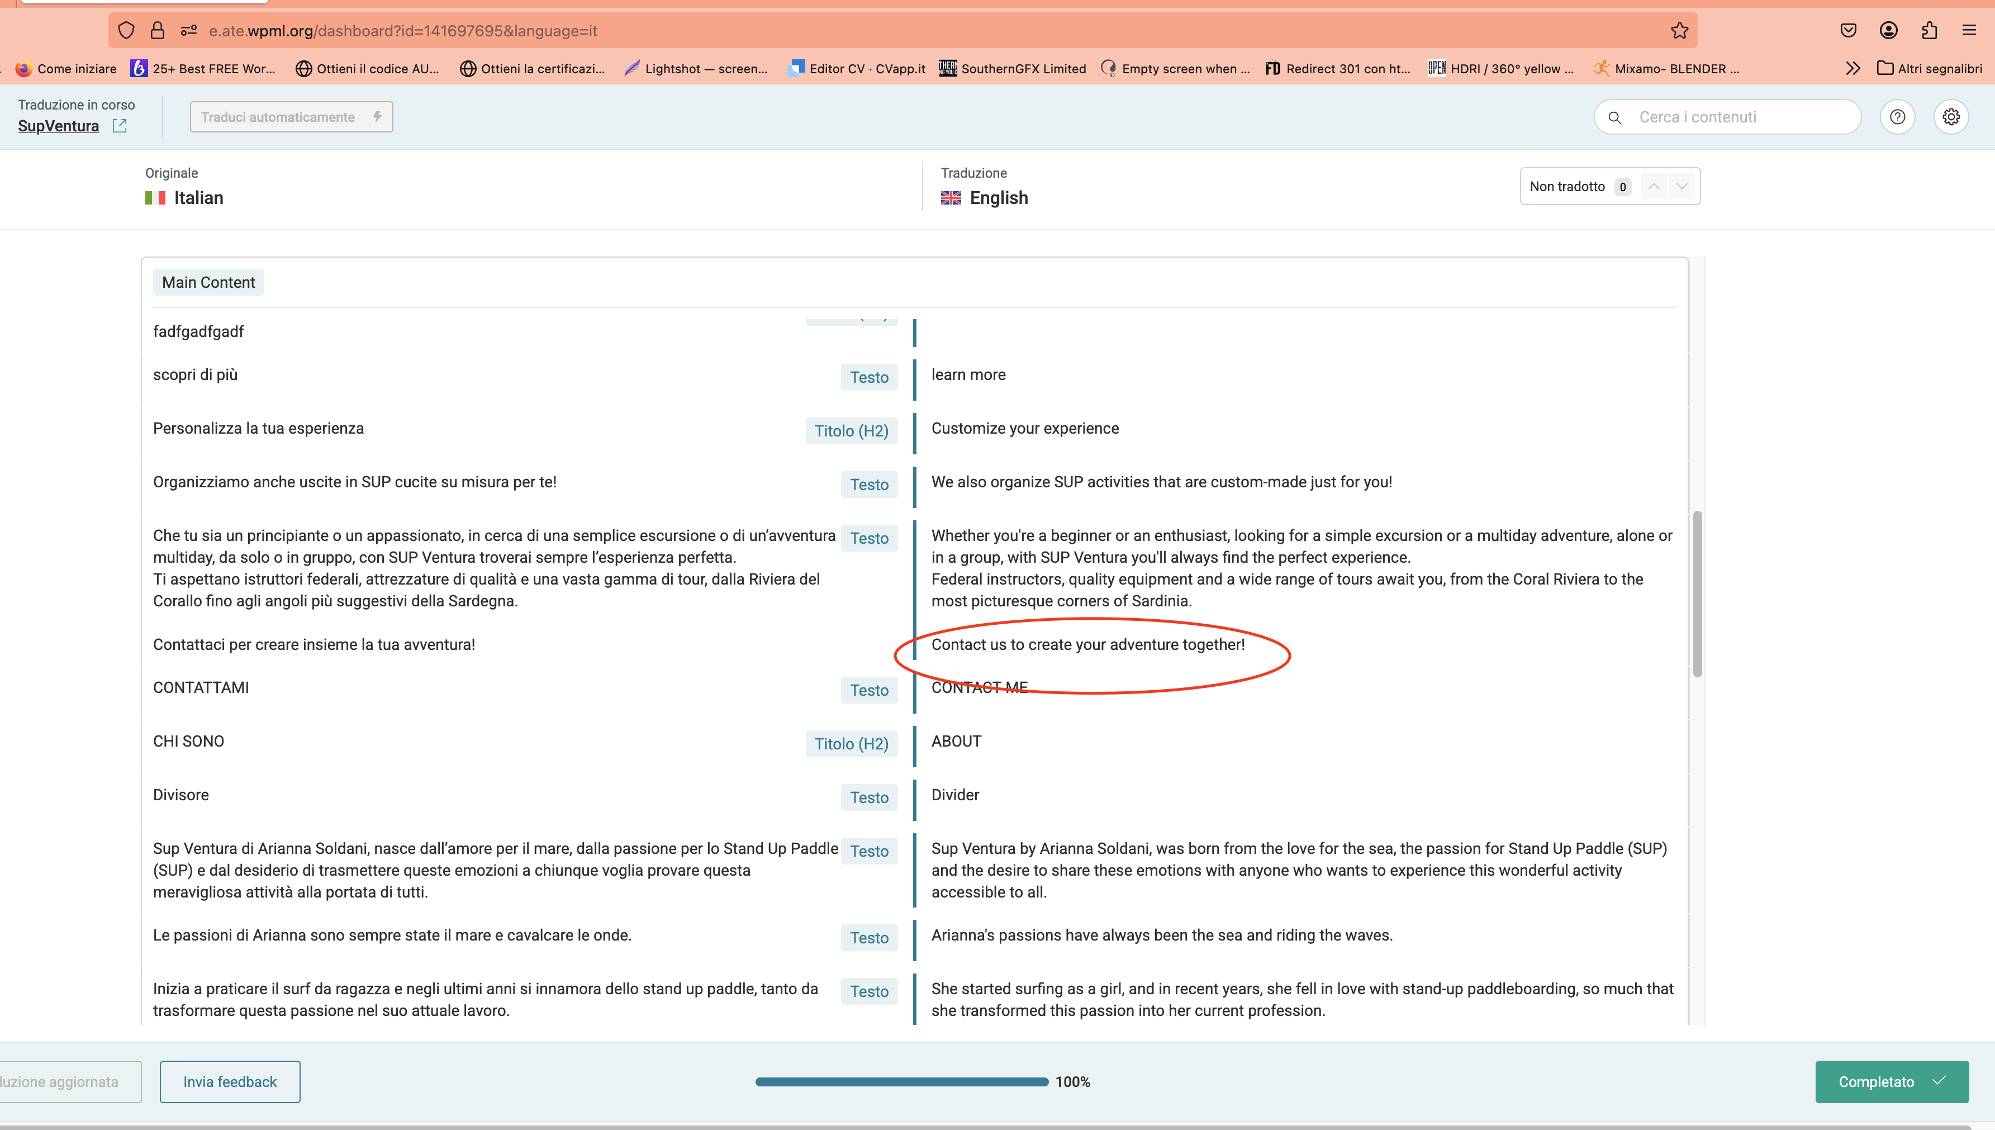Viewport: 1995px width, 1130px height.
Task: Click the Testo tag next to CONTATTAMI
Action: tap(869, 690)
